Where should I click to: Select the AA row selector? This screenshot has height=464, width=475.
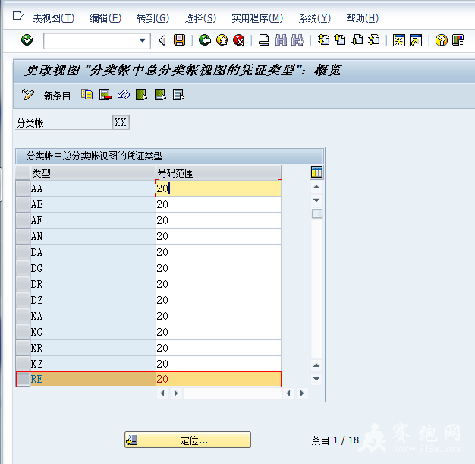click(23, 188)
